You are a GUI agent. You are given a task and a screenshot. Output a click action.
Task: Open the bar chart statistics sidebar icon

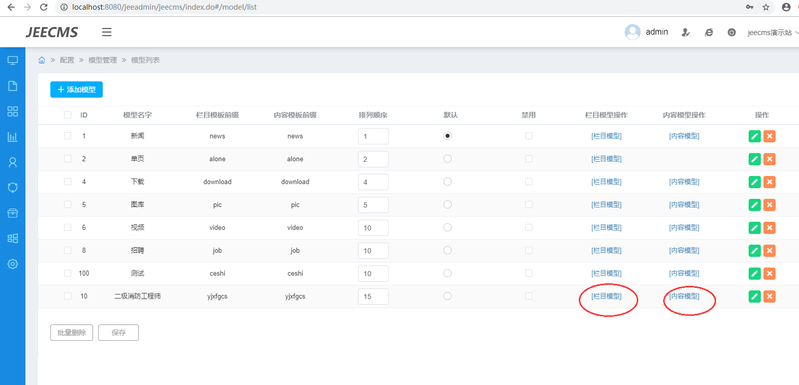13,137
